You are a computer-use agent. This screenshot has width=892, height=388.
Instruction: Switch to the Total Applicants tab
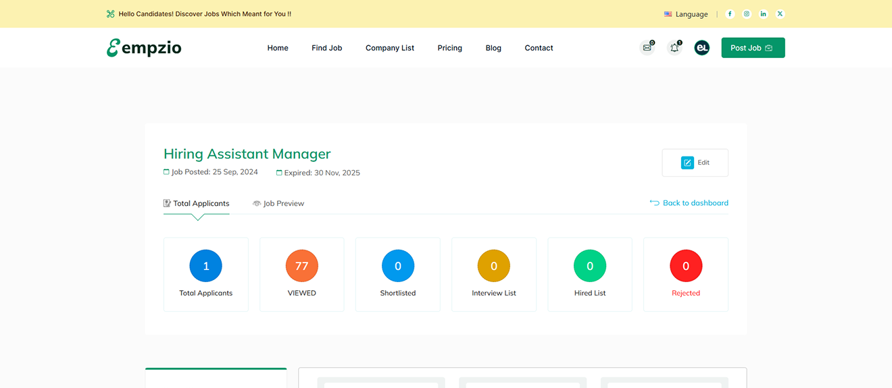[x=197, y=203]
